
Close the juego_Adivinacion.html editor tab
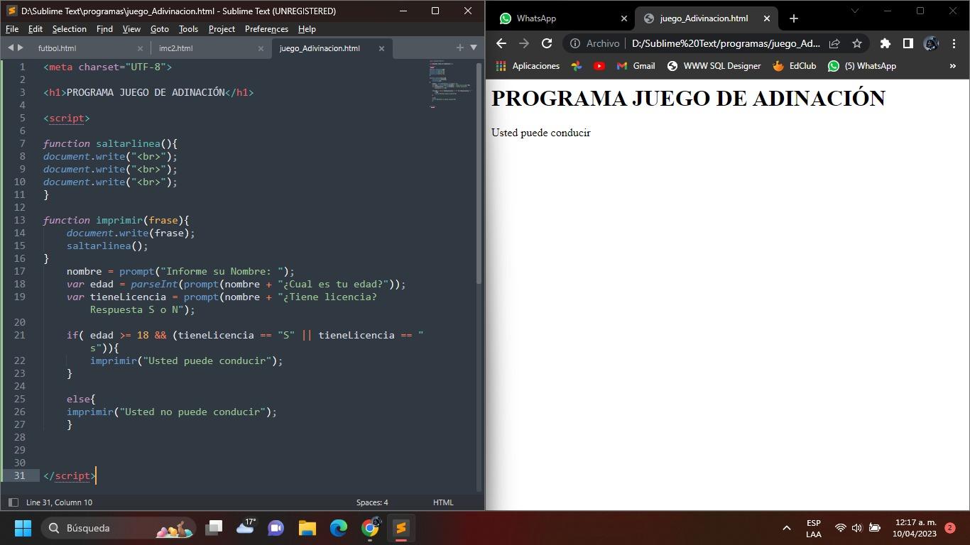[x=381, y=48]
